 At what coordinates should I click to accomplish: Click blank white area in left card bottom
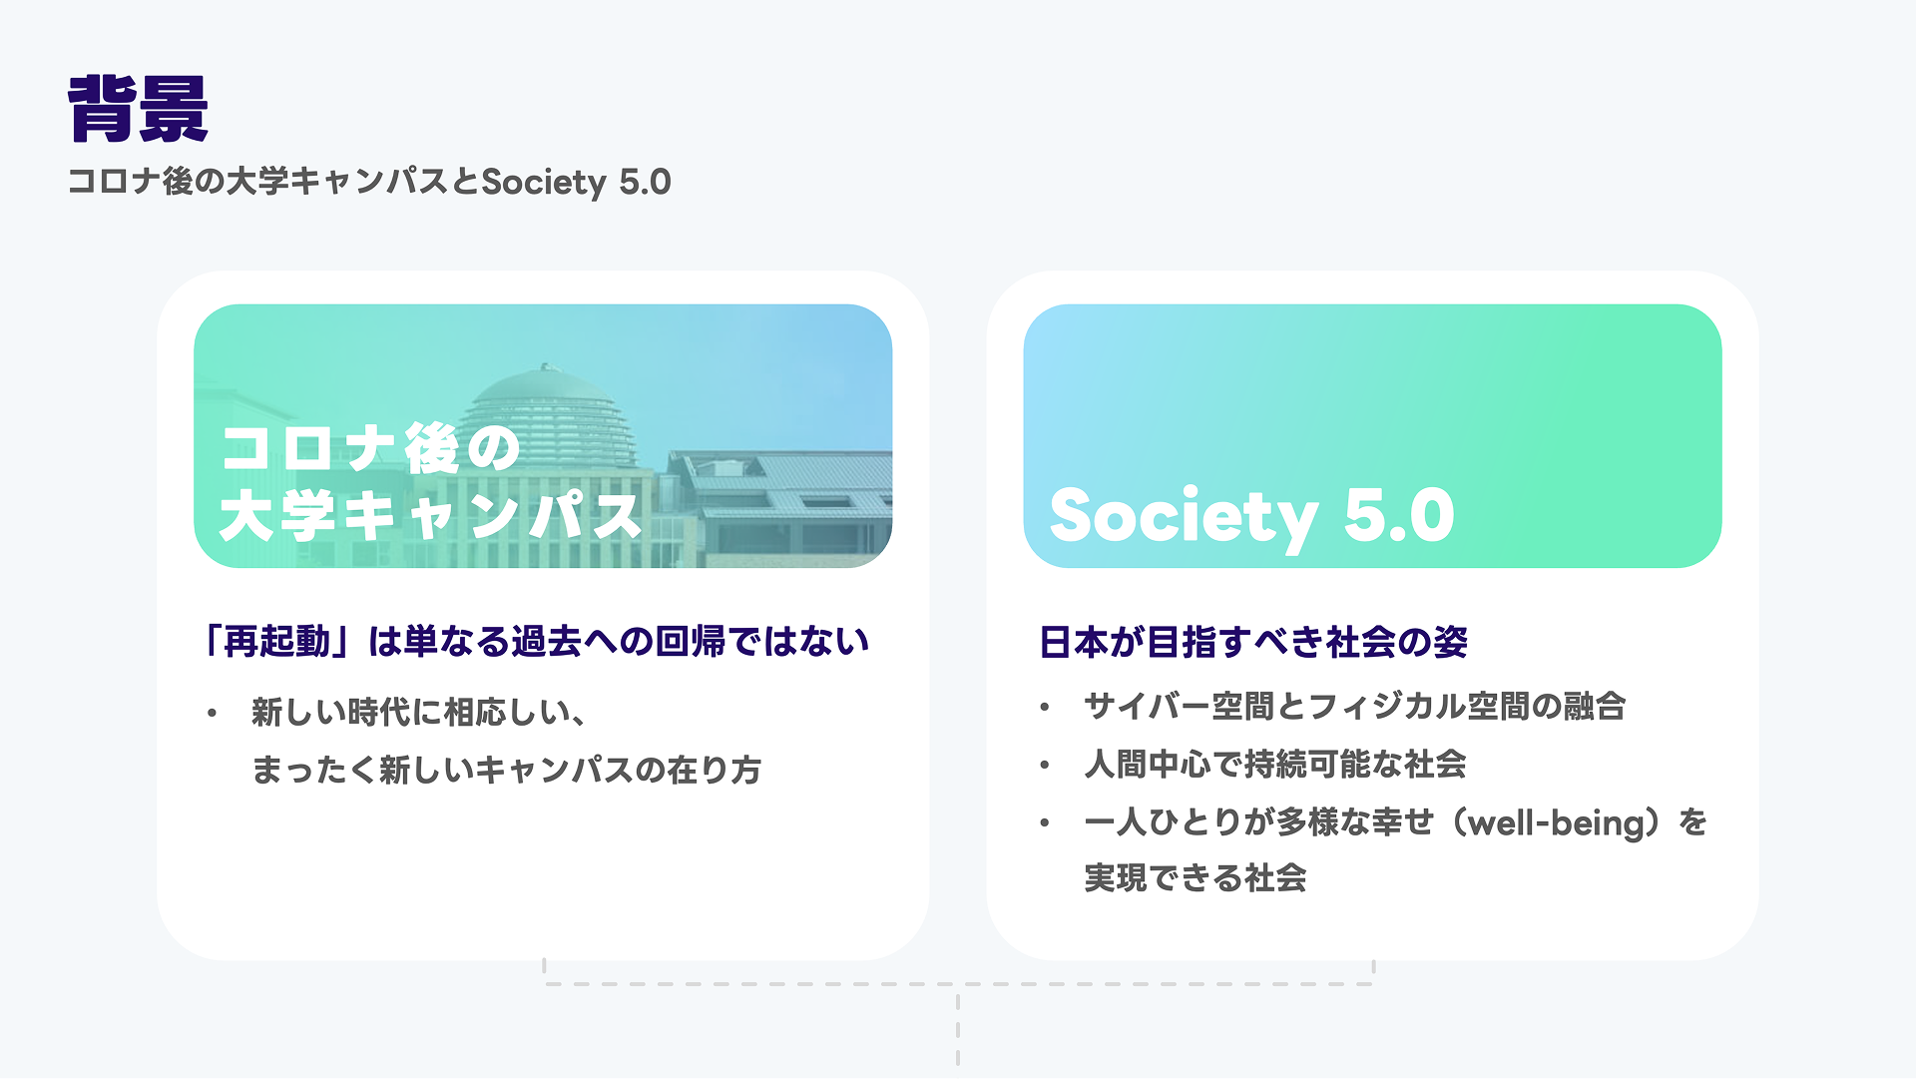[x=543, y=878]
